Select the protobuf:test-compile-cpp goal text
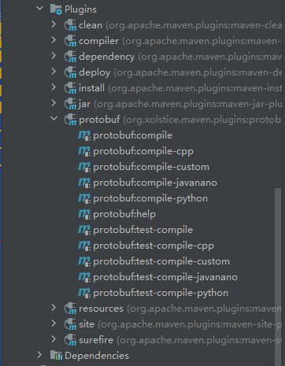 click(x=154, y=246)
